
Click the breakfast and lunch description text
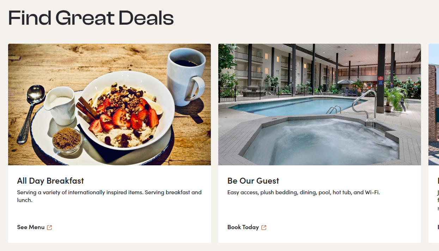pyautogui.click(x=109, y=196)
